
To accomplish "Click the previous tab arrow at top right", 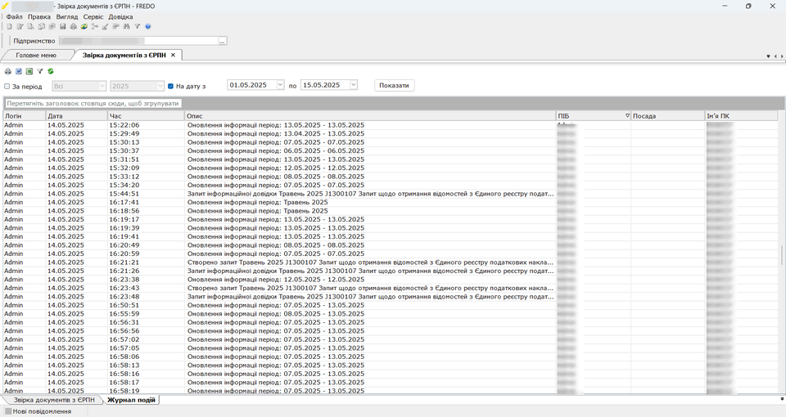I will click(x=775, y=56).
